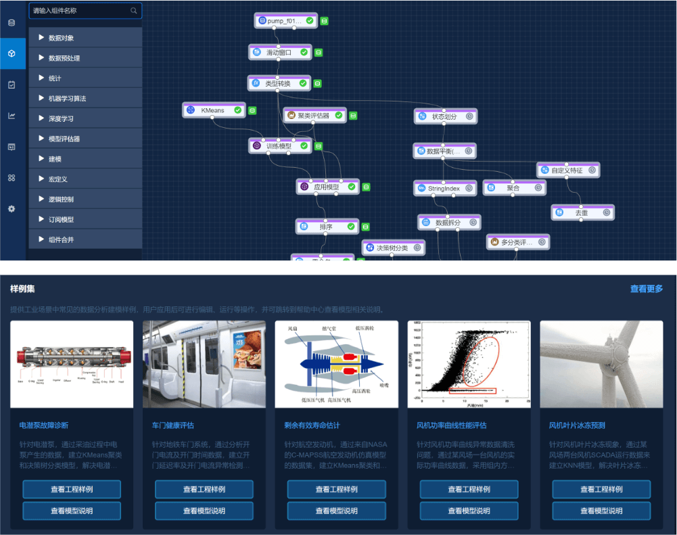Click the 剩余有效寿命估计 engine diagram thumbnail

click(x=337, y=365)
